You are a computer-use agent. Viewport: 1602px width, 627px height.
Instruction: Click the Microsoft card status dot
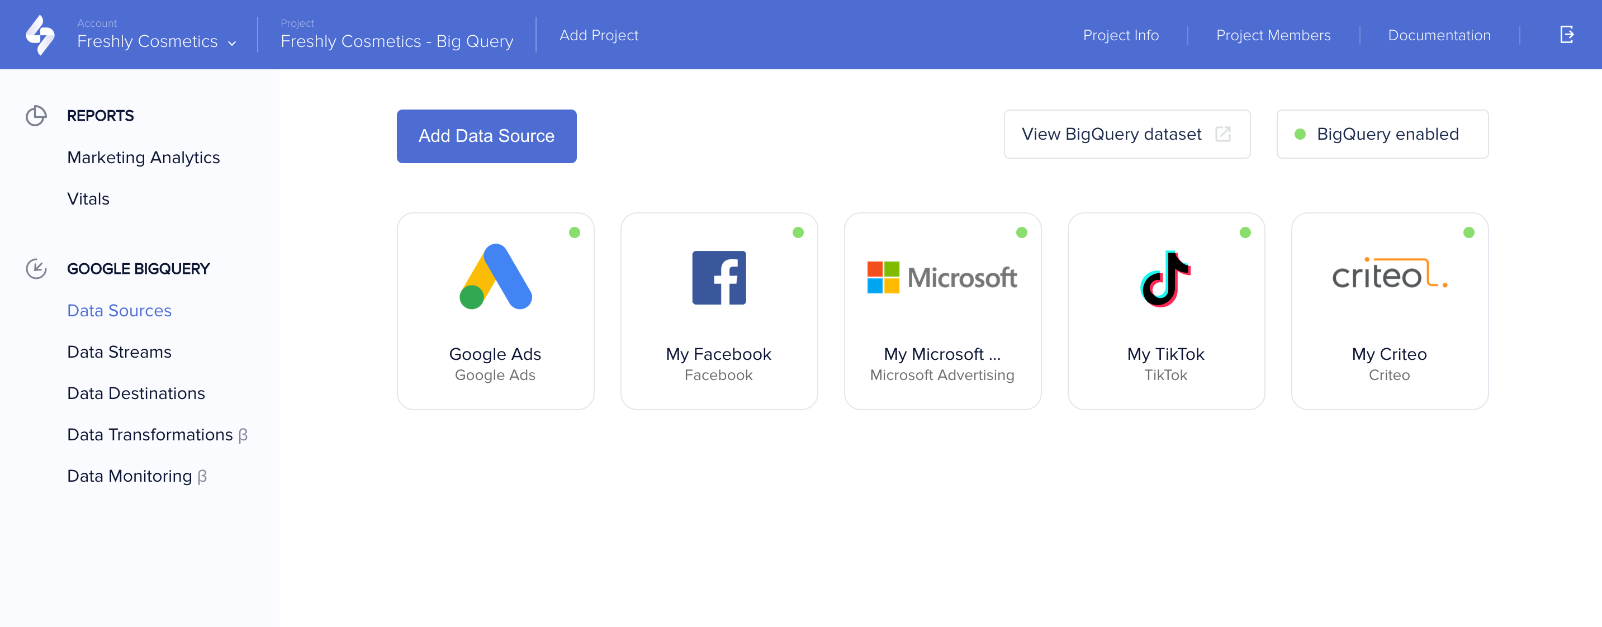tap(1022, 232)
